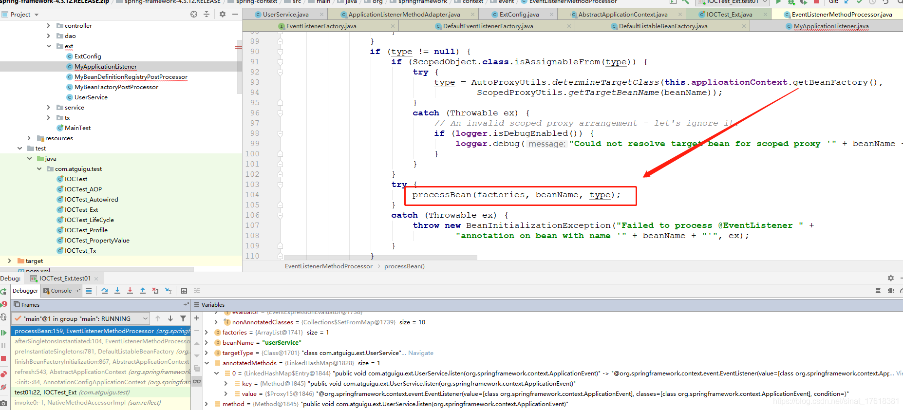This screenshot has height=410, width=903.
Task: Click Show Execution Point icon
Action: (x=89, y=291)
